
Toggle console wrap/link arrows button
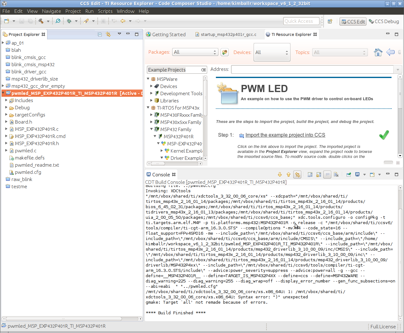click(x=297, y=174)
